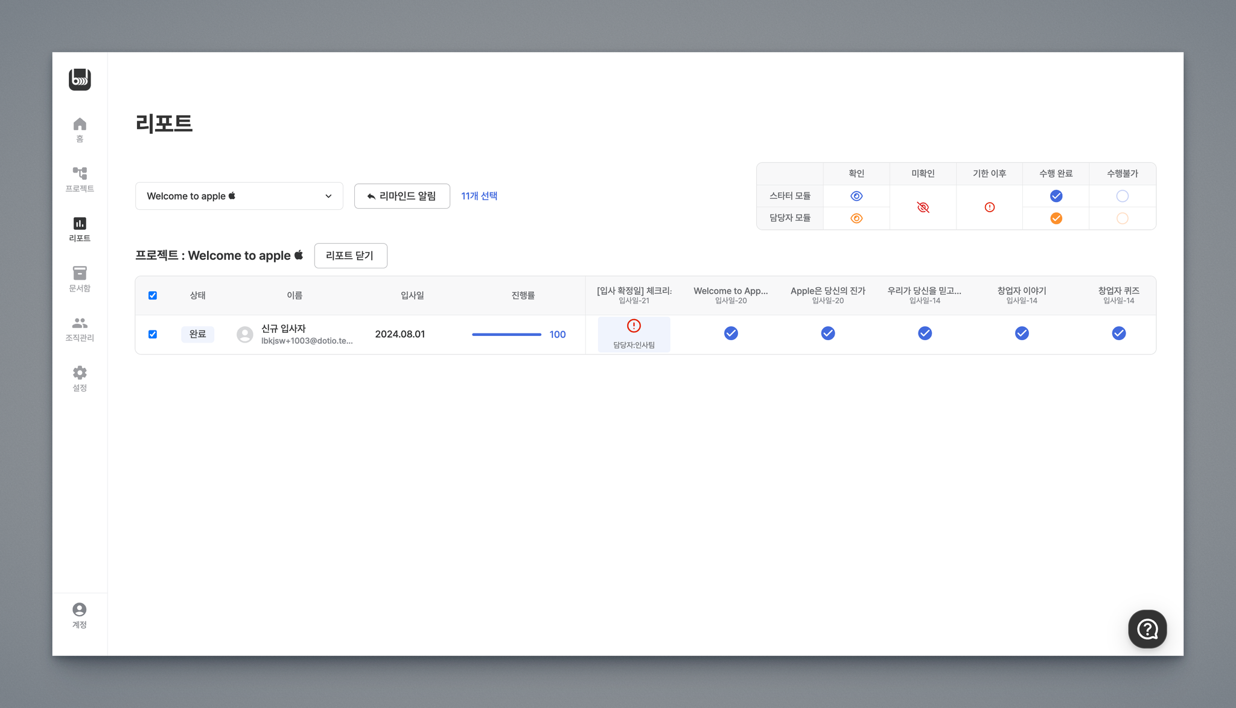Toggle the select-all checkbox in the table header
This screenshot has height=708, width=1236.
point(153,296)
